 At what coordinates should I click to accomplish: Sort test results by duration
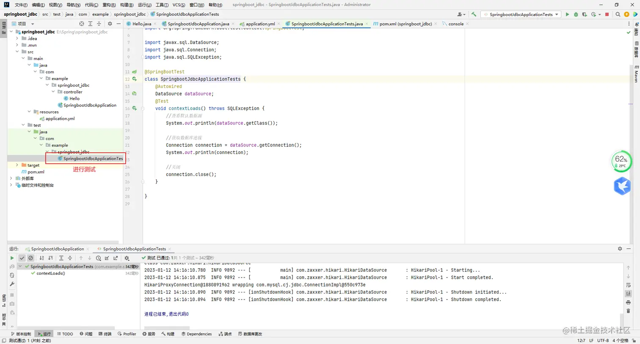50,258
